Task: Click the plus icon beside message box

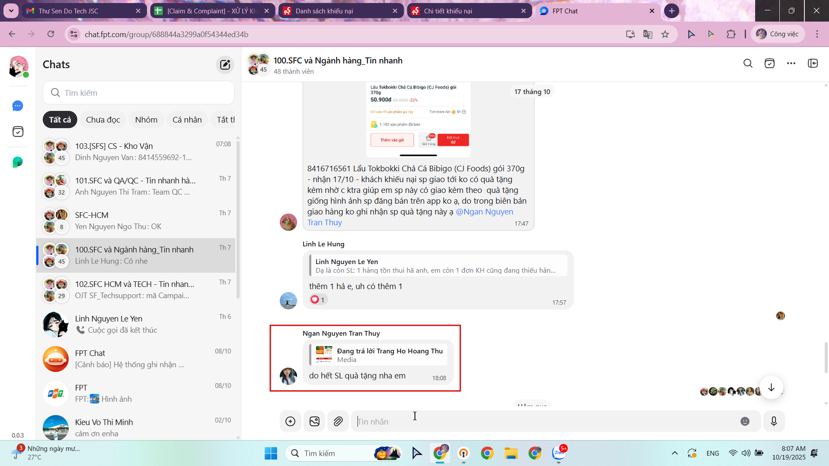Action: [290, 421]
